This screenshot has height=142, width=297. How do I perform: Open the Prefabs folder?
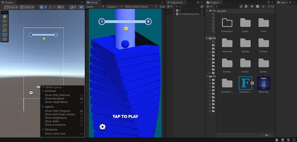263,45
